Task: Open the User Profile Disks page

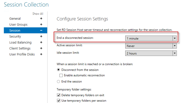Action: 22,54
